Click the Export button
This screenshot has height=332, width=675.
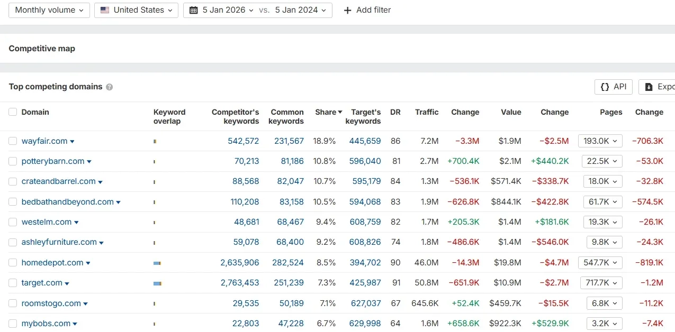(x=657, y=87)
